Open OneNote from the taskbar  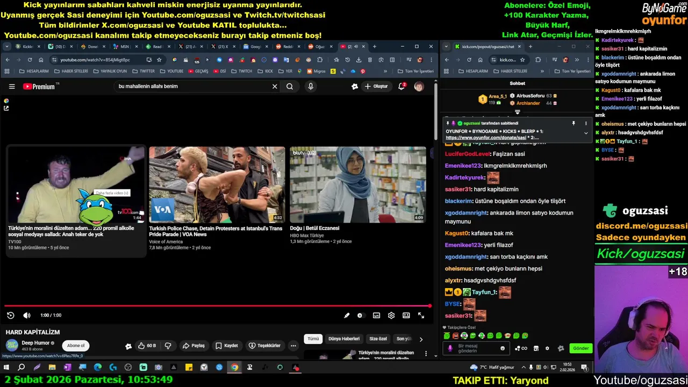(67, 368)
